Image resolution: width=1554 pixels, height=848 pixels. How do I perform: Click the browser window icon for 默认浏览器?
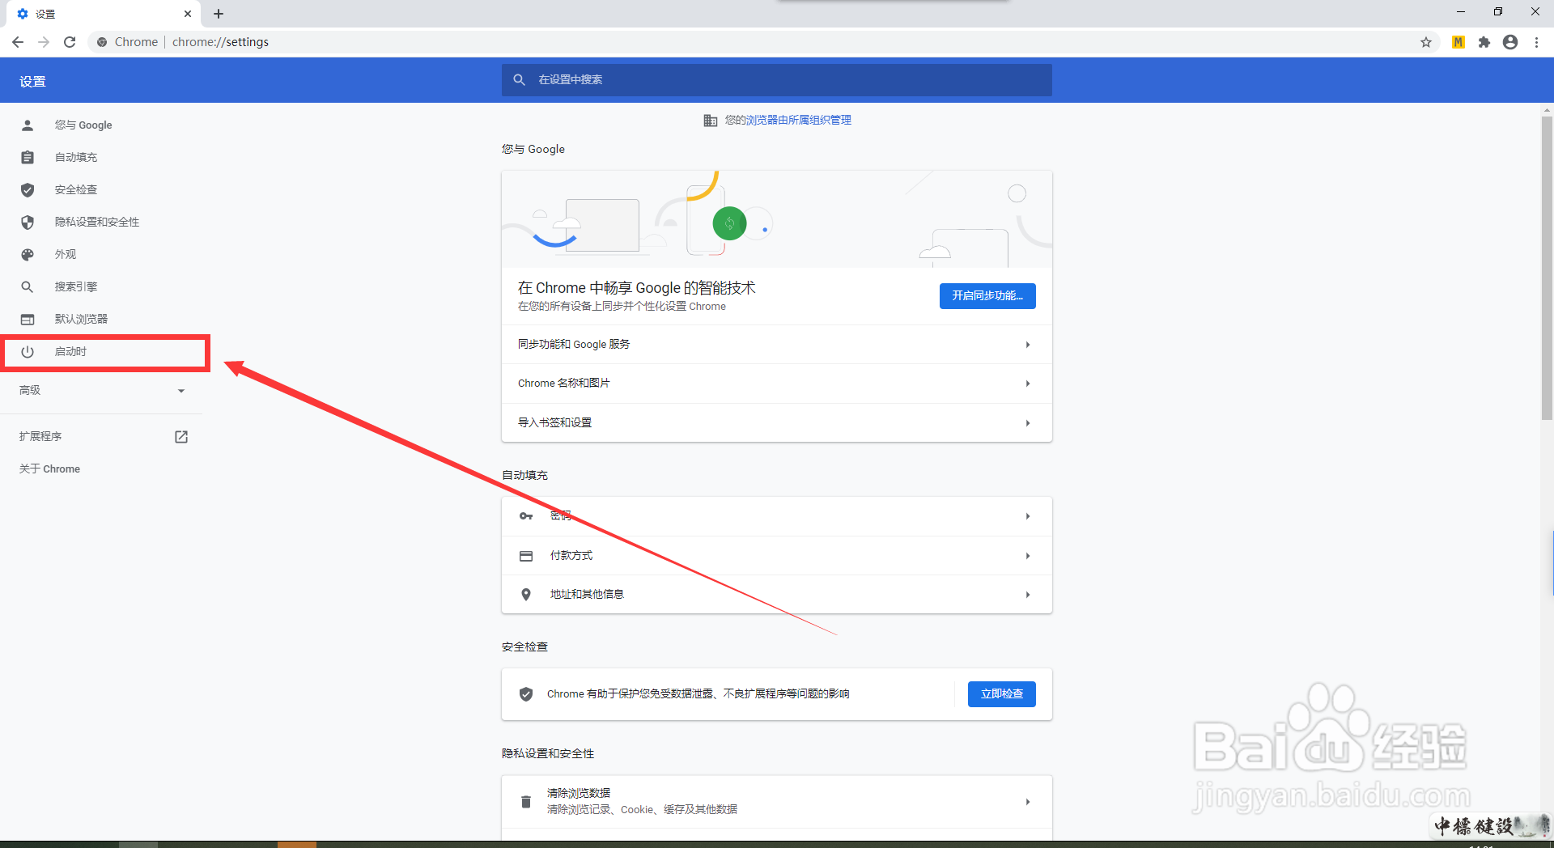[28, 319]
